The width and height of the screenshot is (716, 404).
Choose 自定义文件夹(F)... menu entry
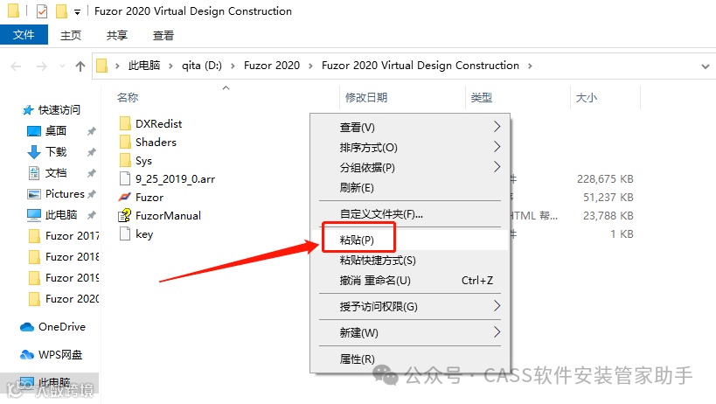point(410,213)
